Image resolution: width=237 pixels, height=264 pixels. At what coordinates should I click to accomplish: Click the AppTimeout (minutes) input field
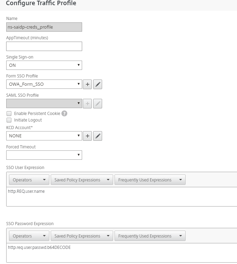pos(44,46)
